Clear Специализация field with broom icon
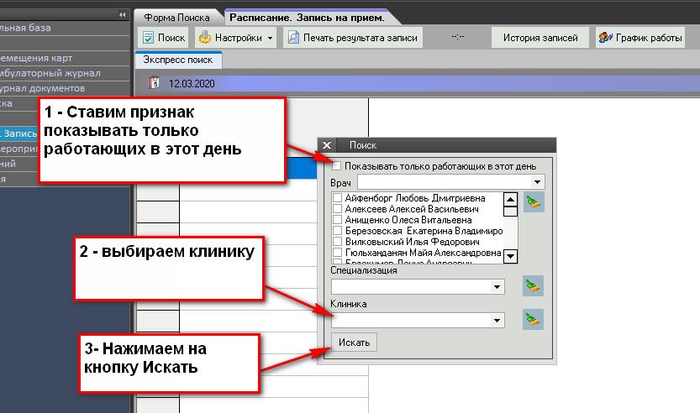This screenshot has height=413, width=700. pos(533,286)
